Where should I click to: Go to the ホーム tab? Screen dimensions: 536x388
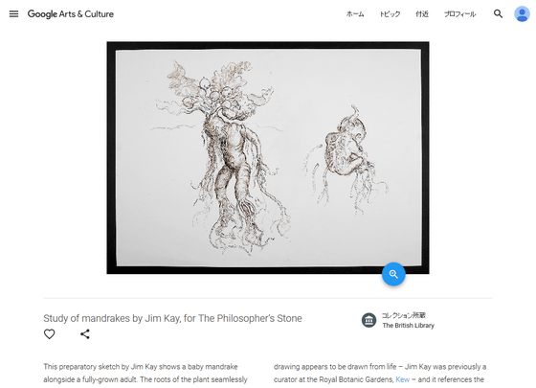[x=355, y=14]
